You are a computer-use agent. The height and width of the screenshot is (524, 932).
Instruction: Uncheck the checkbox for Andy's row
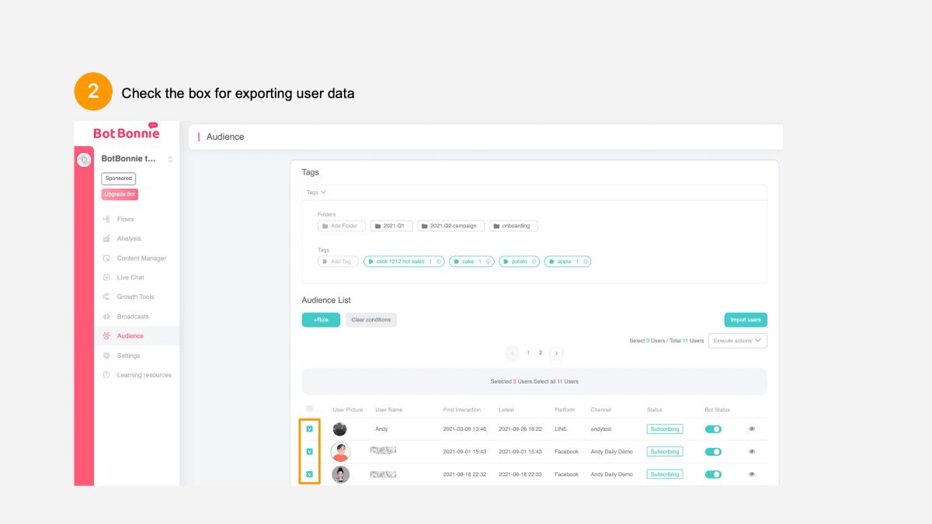310,429
